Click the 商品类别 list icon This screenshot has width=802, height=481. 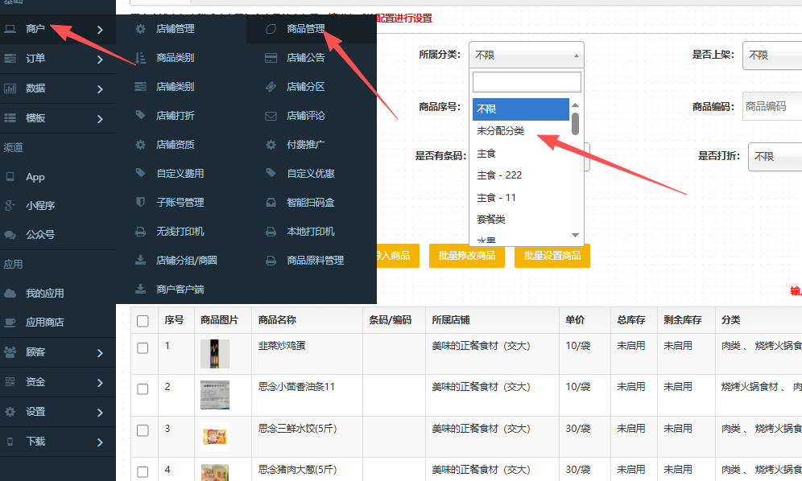click(x=141, y=58)
